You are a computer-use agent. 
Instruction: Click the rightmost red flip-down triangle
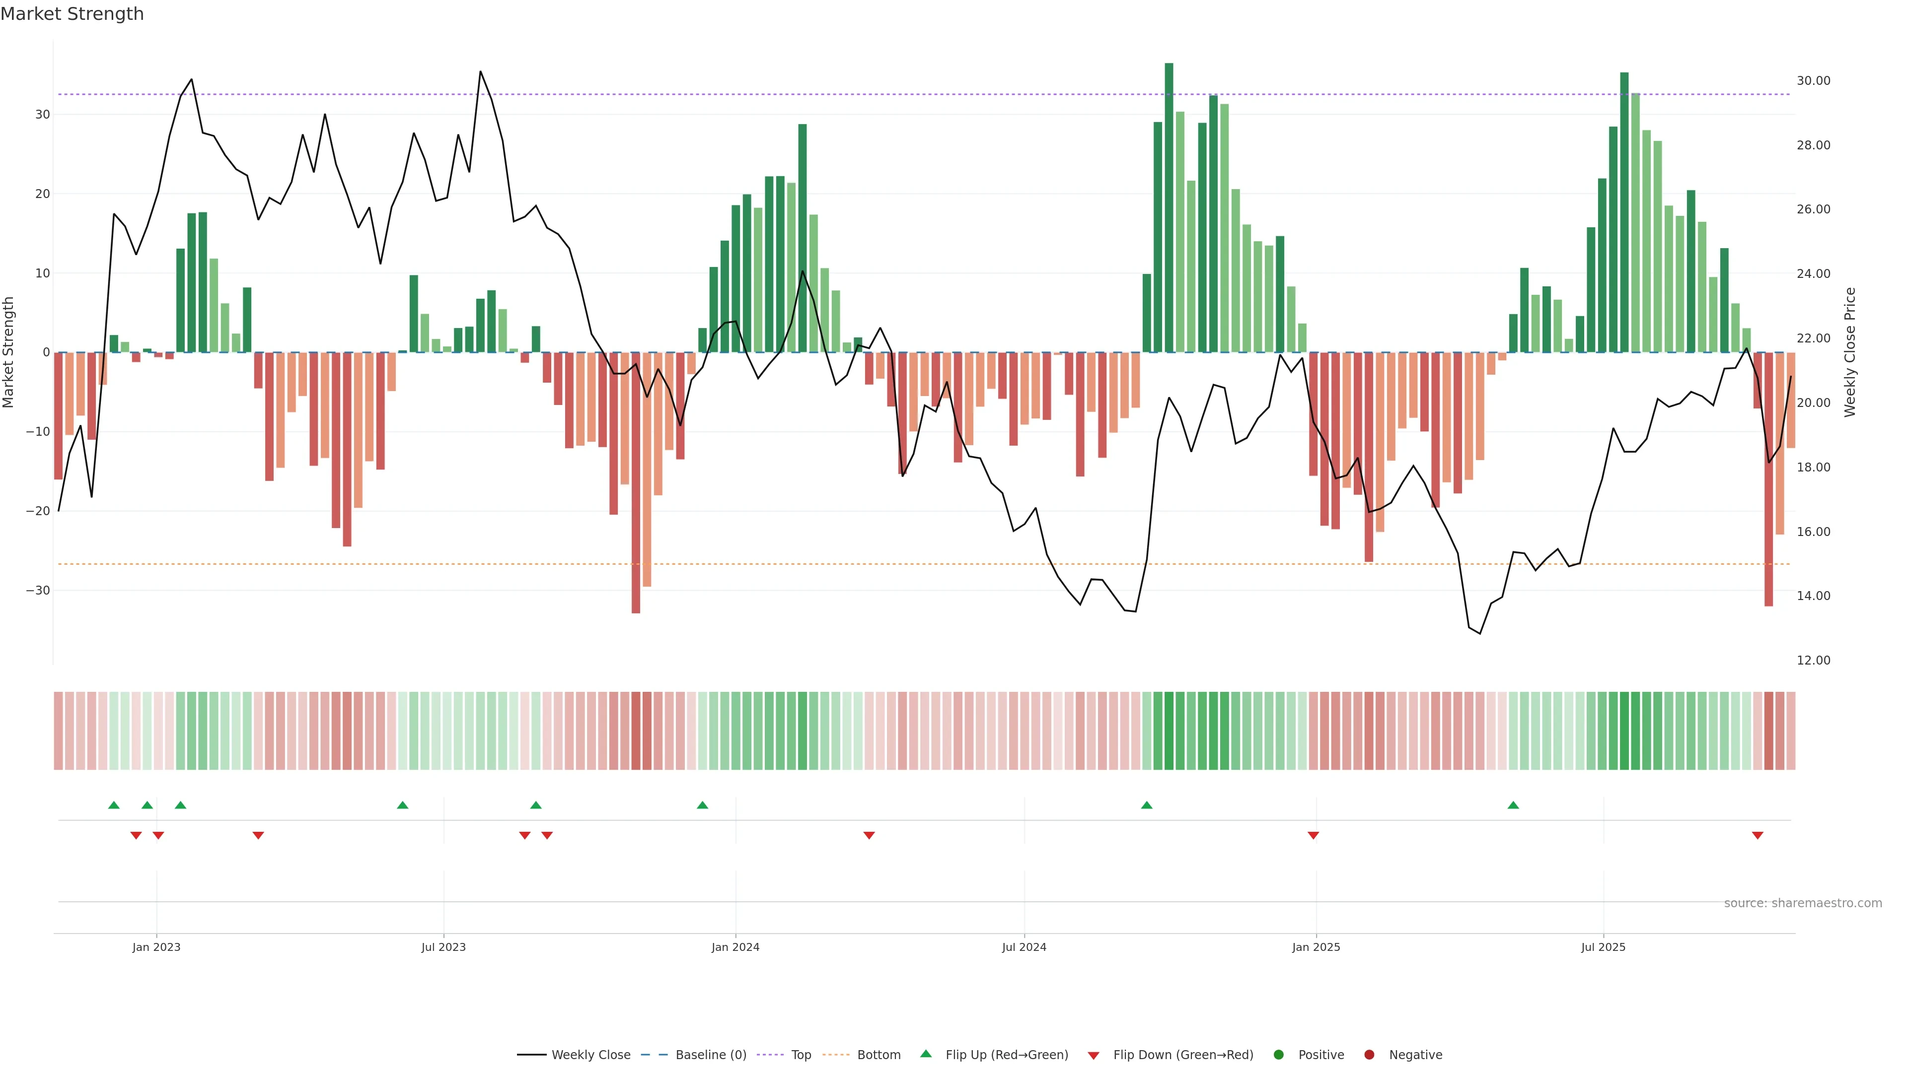tap(1758, 835)
